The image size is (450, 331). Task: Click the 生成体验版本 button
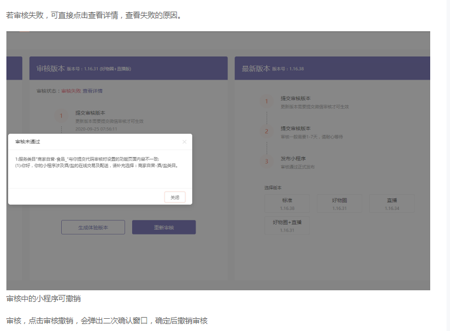pyautogui.click(x=93, y=227)
